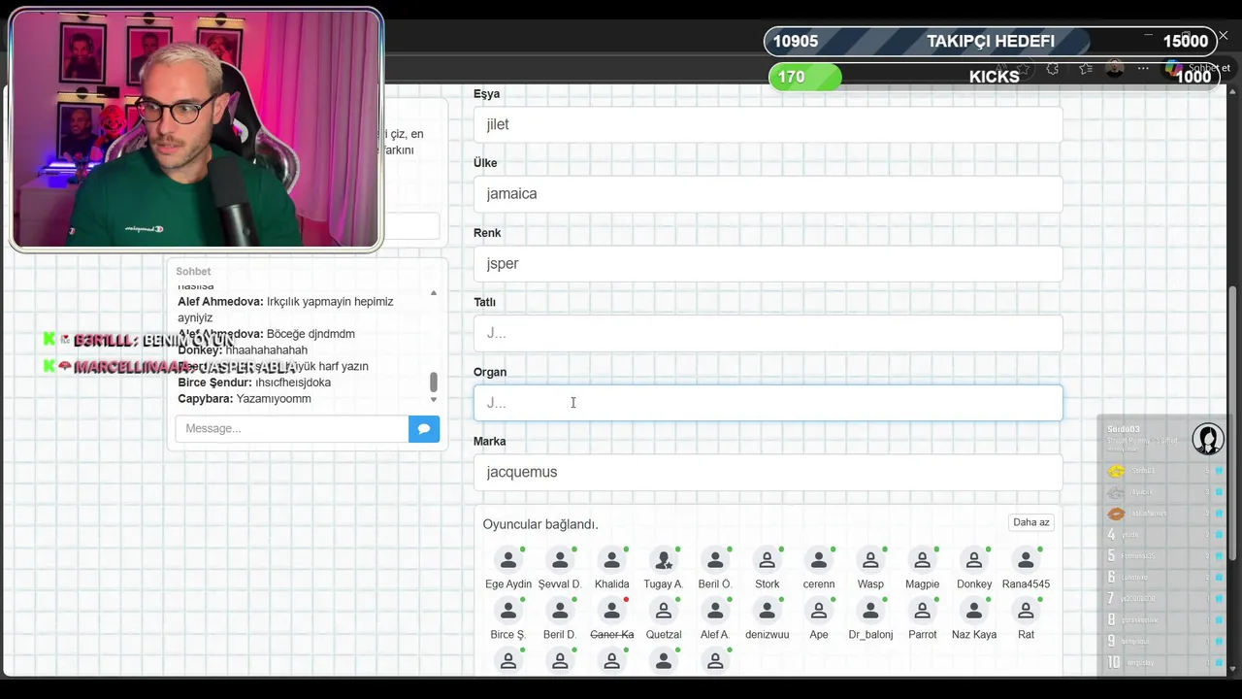1242x699 pixels.
Task: Click the 'Oyuncular bağlandı.' heading
Action: pos(540,524)
